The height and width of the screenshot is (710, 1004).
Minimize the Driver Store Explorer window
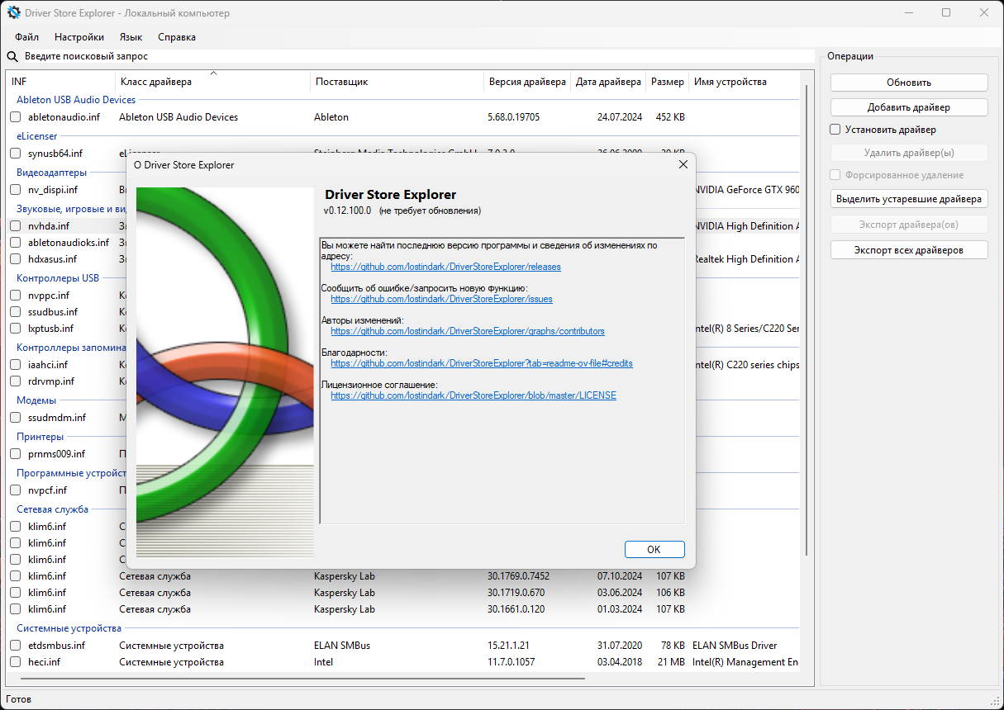point(908,13)
